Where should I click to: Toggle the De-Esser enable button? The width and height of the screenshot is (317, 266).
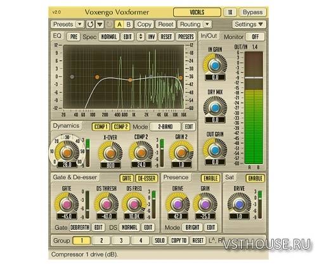pyautogui.click(x=146, y=179)
